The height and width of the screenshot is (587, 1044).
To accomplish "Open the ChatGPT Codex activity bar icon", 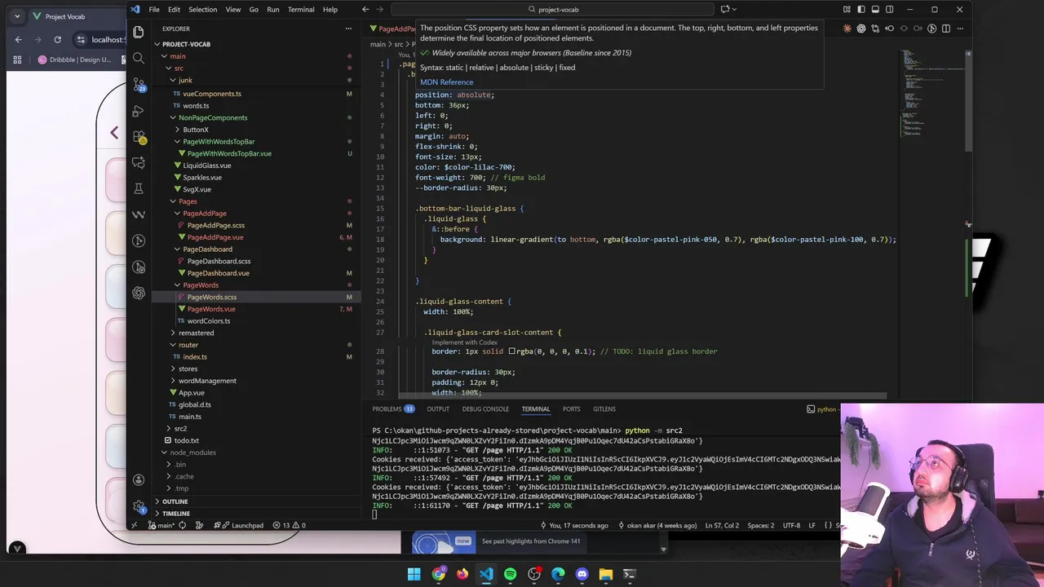I will click(139, 293).
